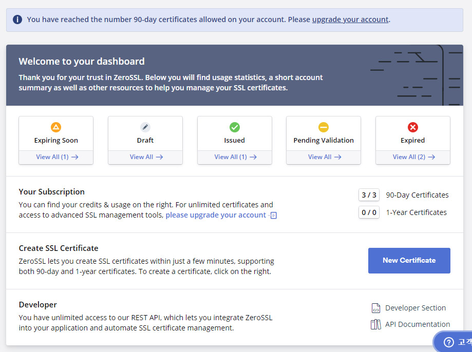Open the help chat widget

tap(452, 342)
